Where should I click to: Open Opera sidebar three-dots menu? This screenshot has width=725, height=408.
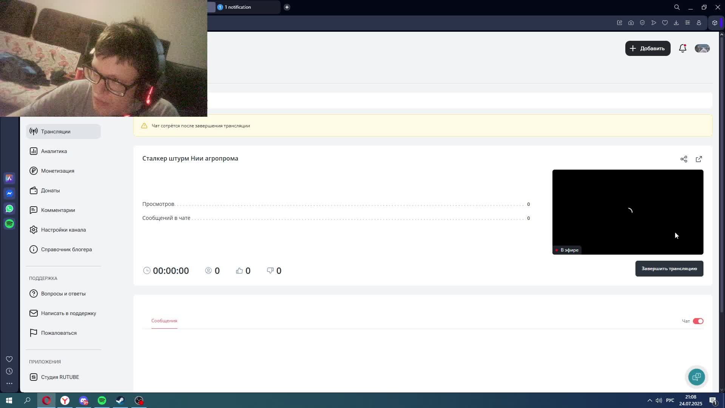tap(9, 383)
